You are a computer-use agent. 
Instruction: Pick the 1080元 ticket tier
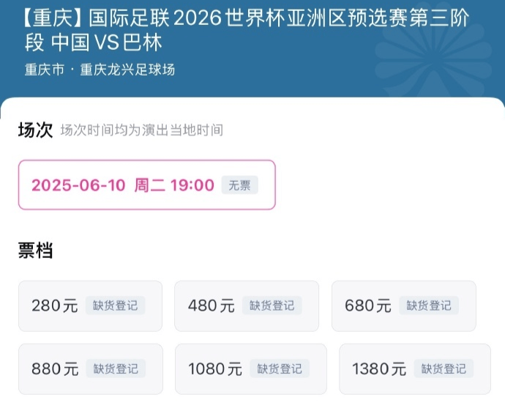(x=251, y=369)
